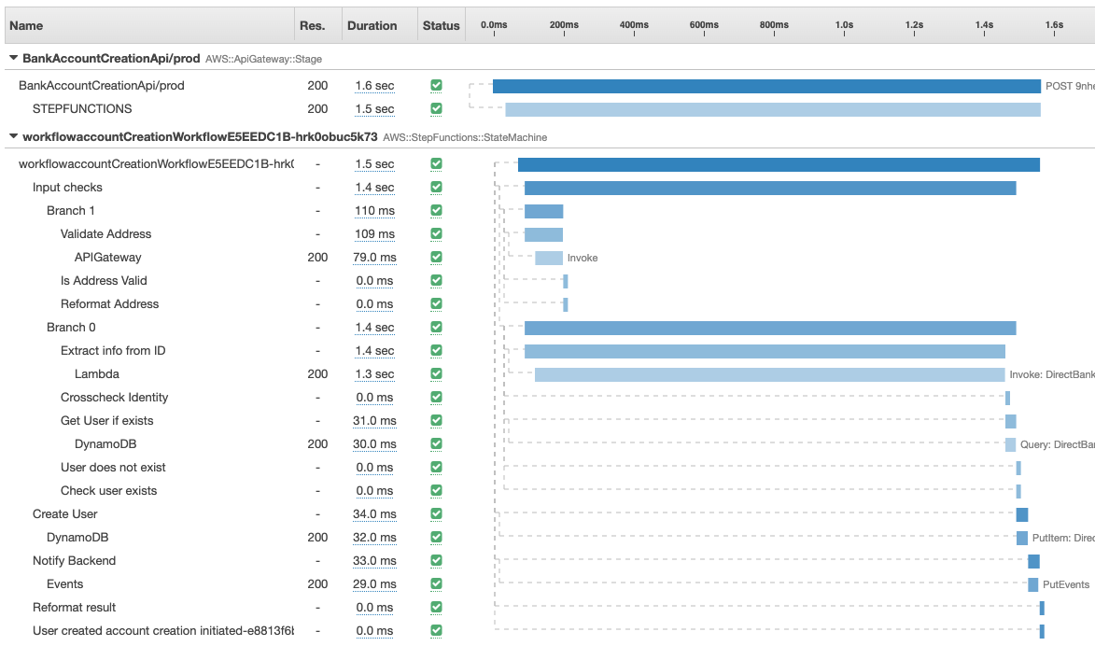Click the status check for Events row
The image size is (1095, 646).
[436, 583]
